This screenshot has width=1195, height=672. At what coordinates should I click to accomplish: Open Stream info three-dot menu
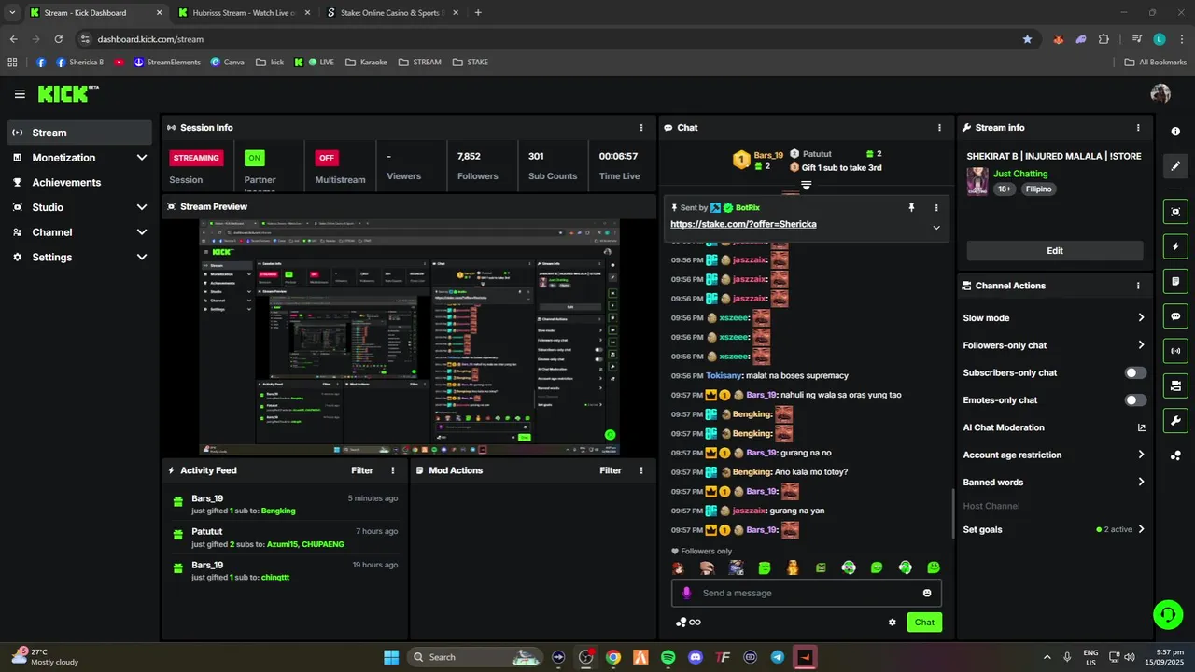coord(1138,128)
